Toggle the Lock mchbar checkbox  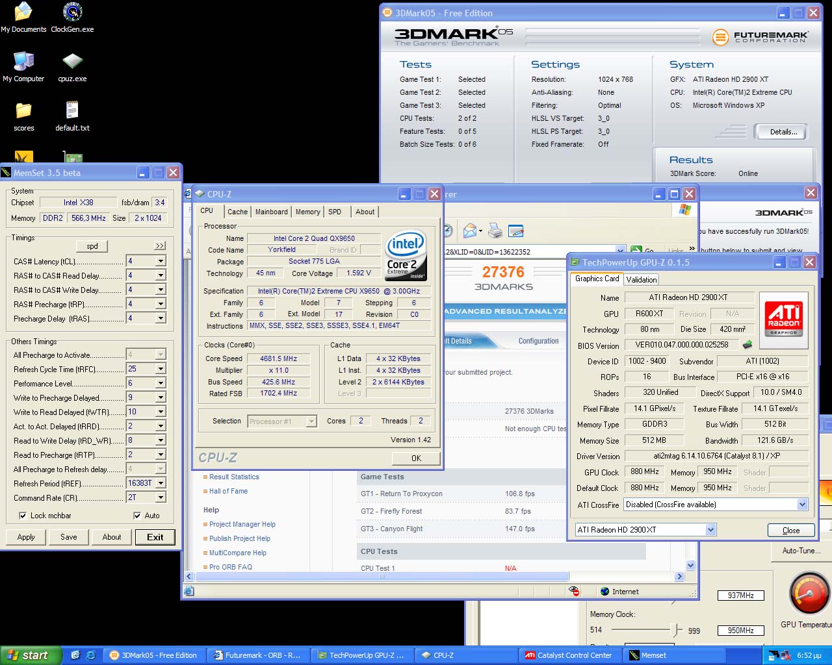click(x=23, y=516)
